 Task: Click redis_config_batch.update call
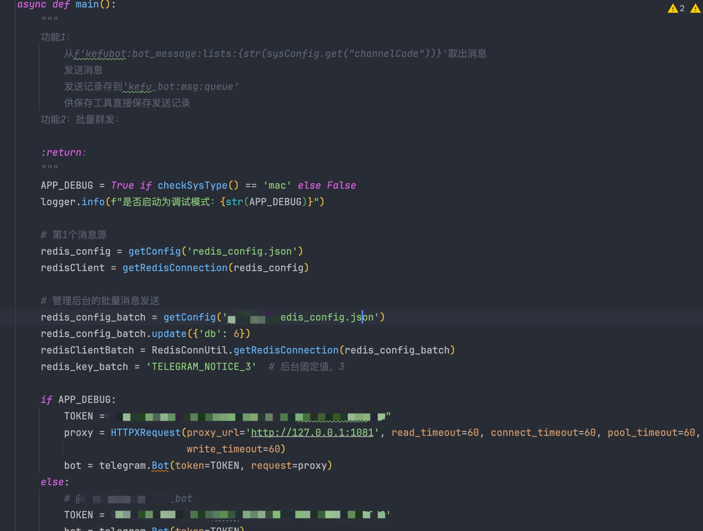pos(114,334)
